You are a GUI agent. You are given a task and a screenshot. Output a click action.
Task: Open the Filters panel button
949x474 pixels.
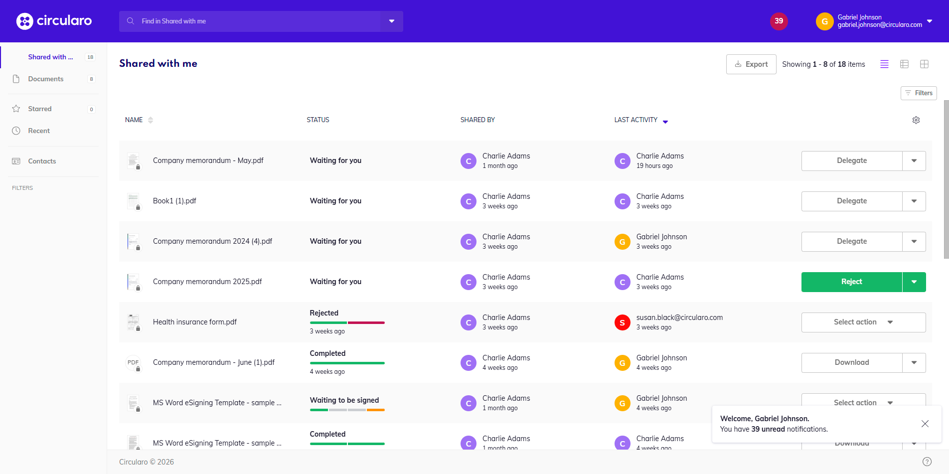(x=918, y=93)
